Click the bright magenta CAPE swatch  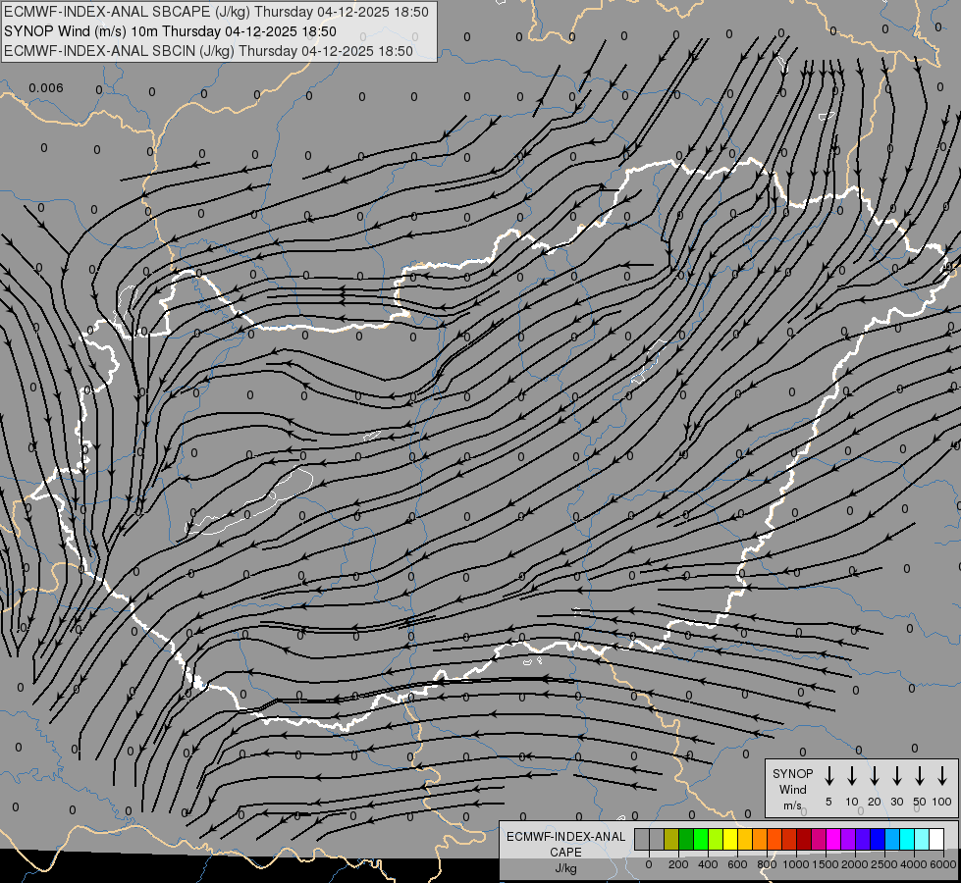click(833, 839)
